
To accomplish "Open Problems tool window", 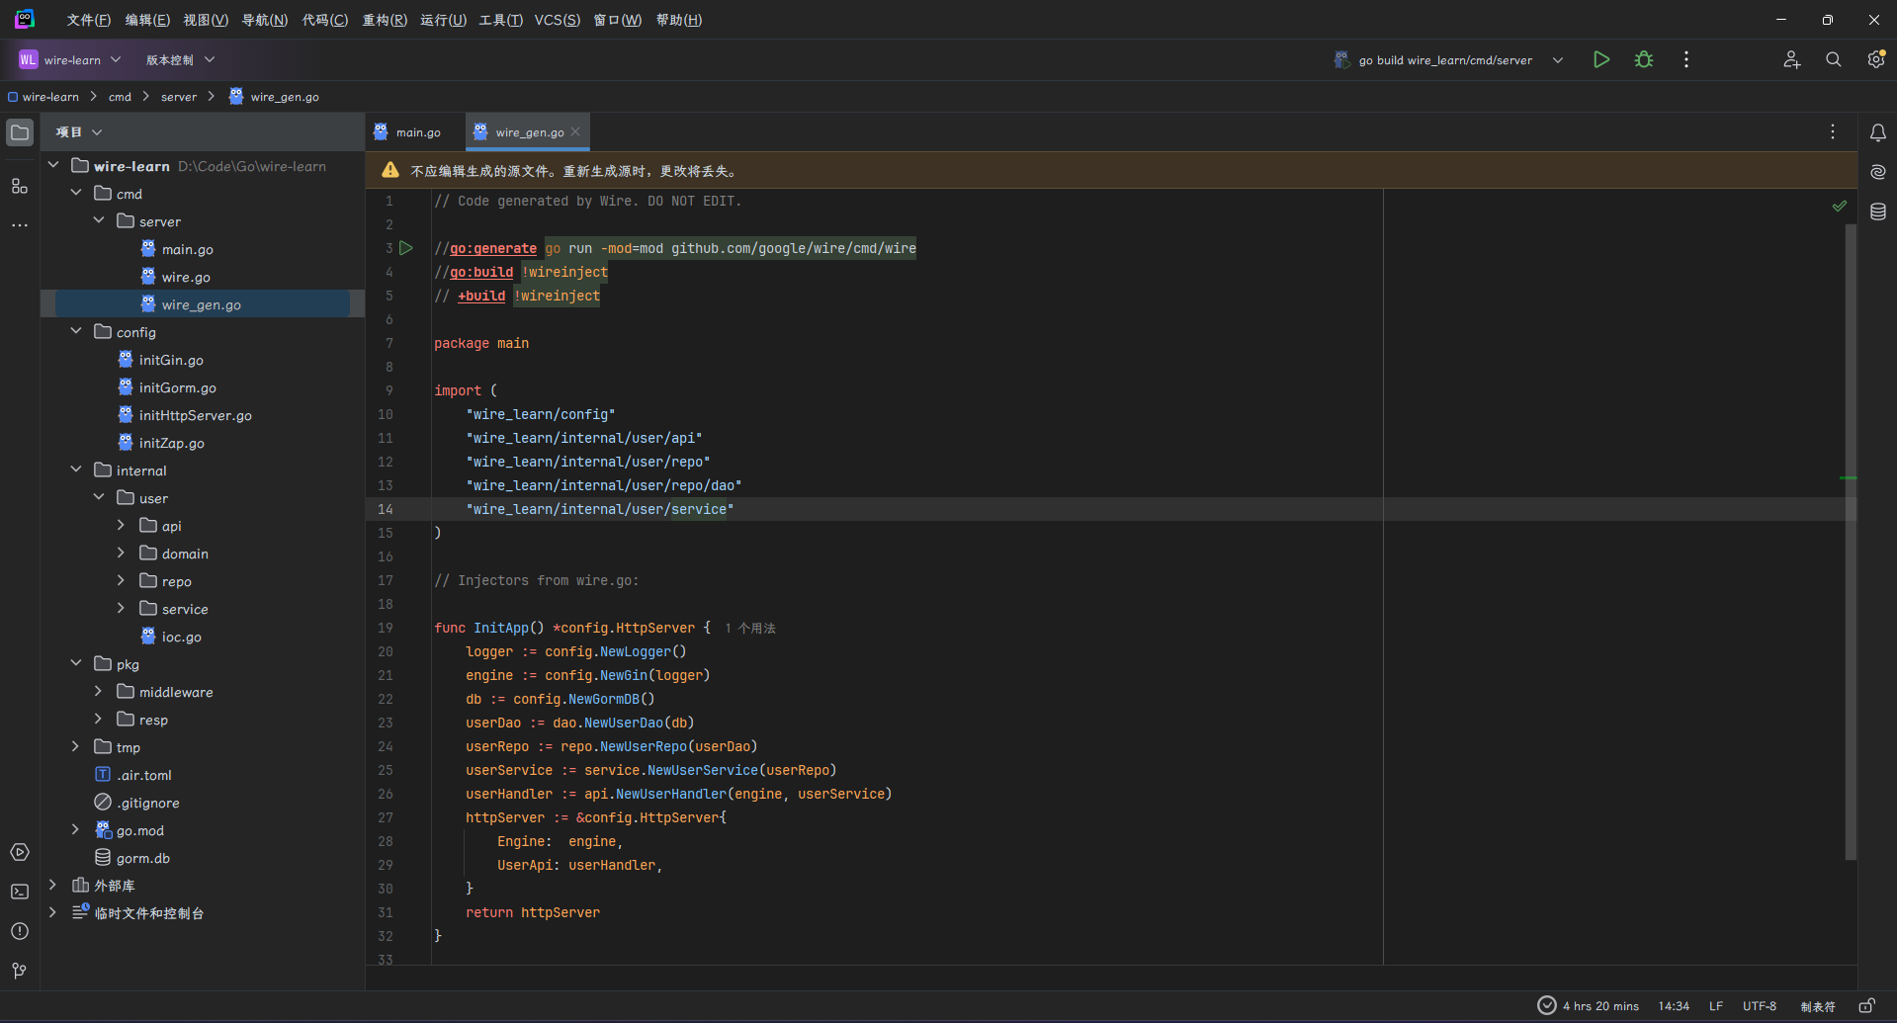I will coord(20,931).
